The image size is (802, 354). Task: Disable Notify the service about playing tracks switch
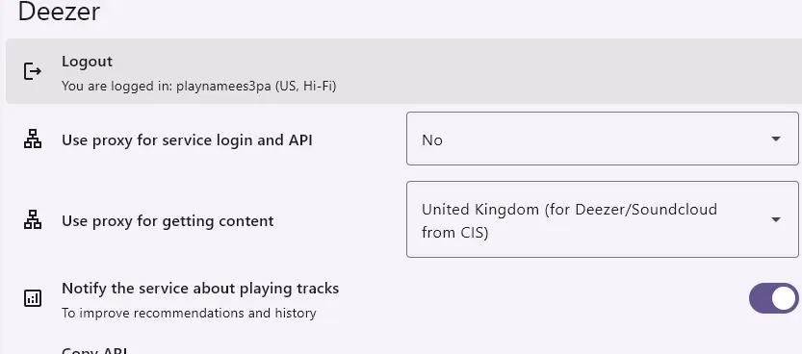[x=773, y=298]
